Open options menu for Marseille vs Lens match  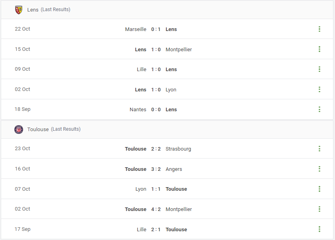319,29
